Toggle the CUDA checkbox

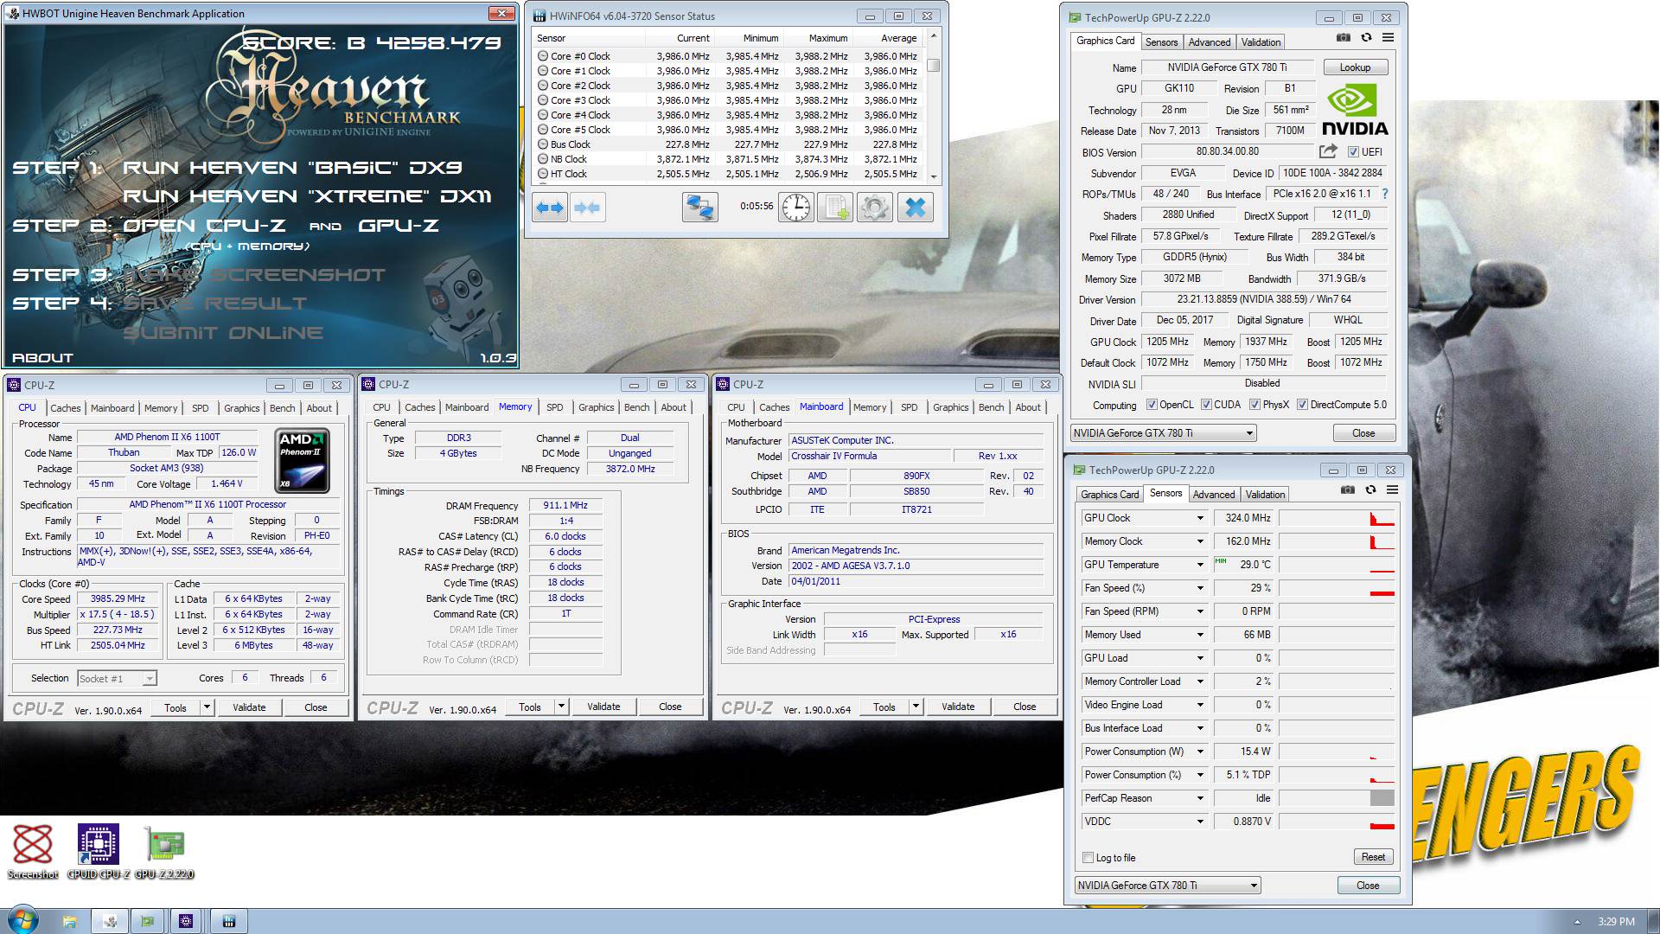pos(1206,405)
